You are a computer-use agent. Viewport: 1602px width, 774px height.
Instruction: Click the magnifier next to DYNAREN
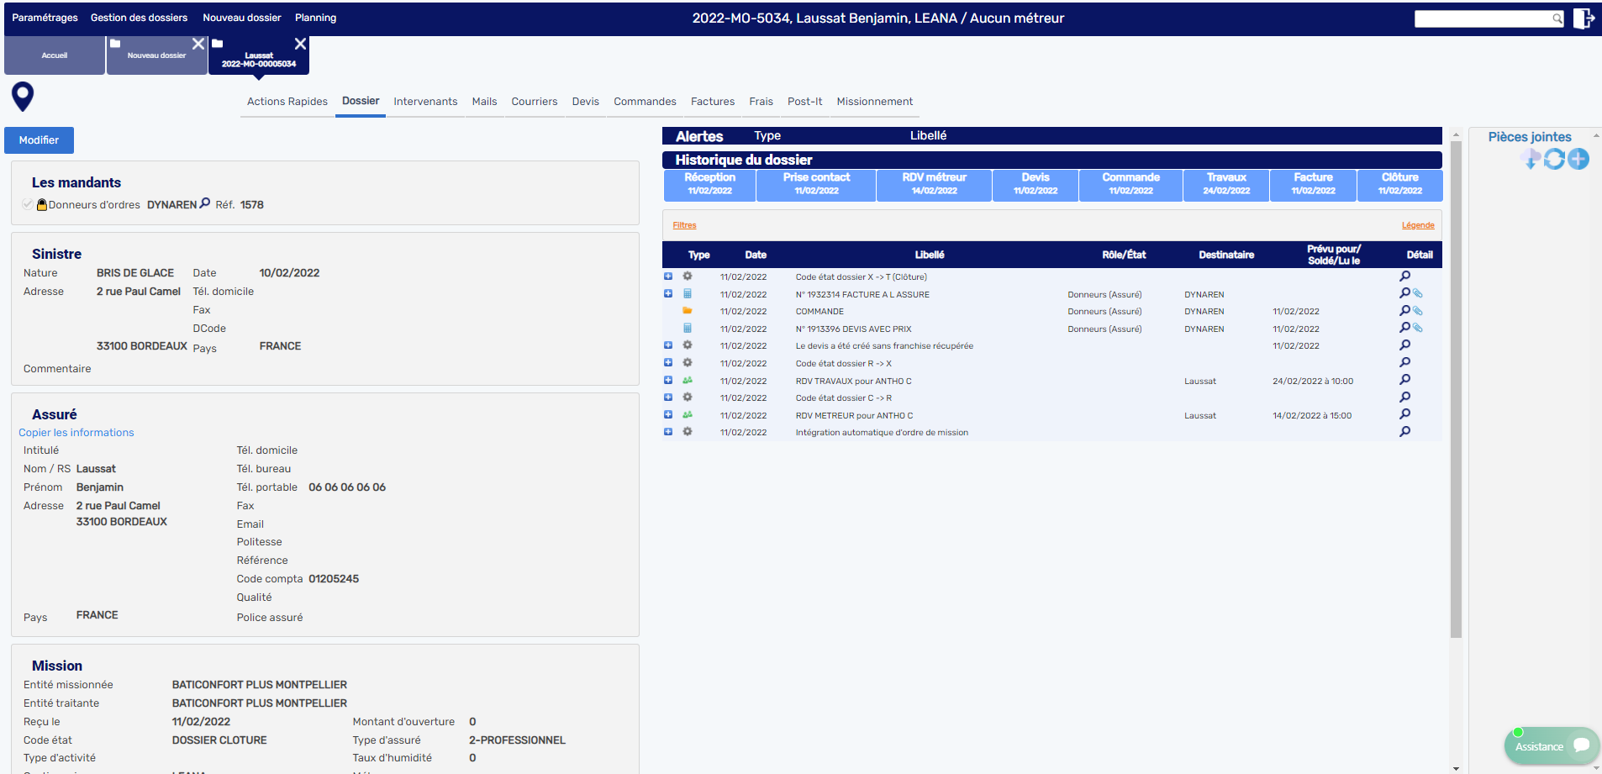pyautogui.click(x=204, y=203)
